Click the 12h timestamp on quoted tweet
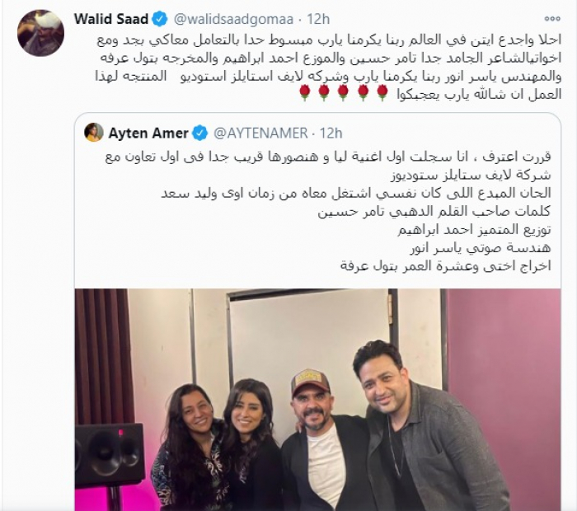This screenshot has width=577, height=511. 331,133
